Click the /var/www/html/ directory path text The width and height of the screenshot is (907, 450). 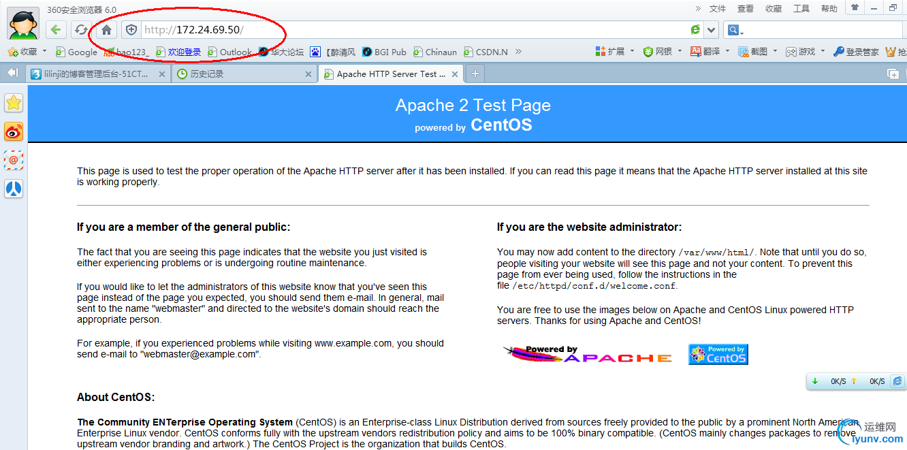coord(716,252)
